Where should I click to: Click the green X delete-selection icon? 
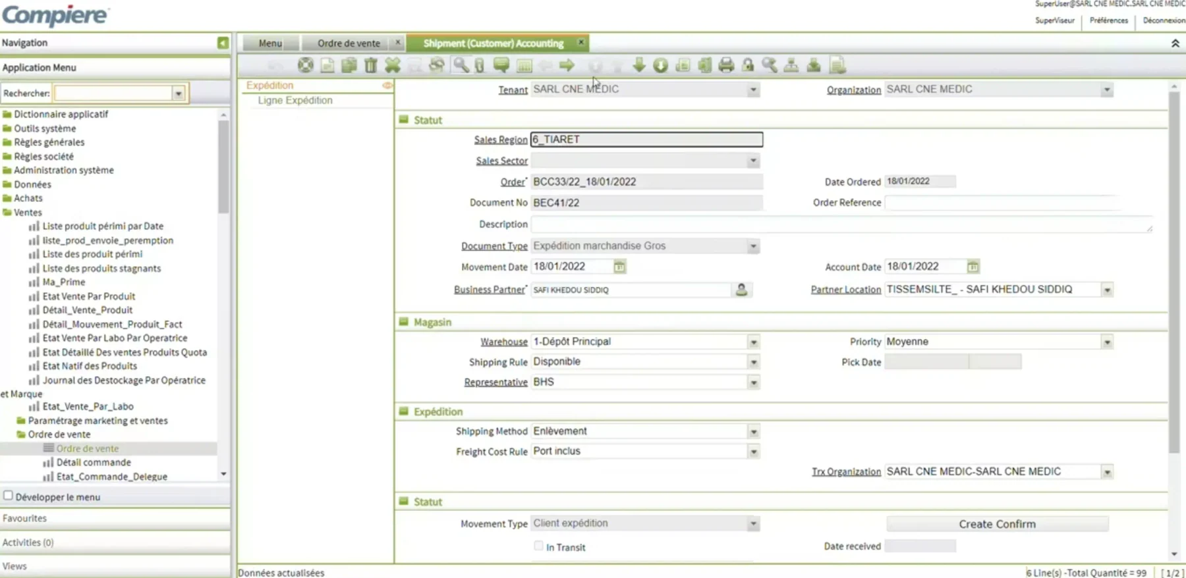(393, 65)
